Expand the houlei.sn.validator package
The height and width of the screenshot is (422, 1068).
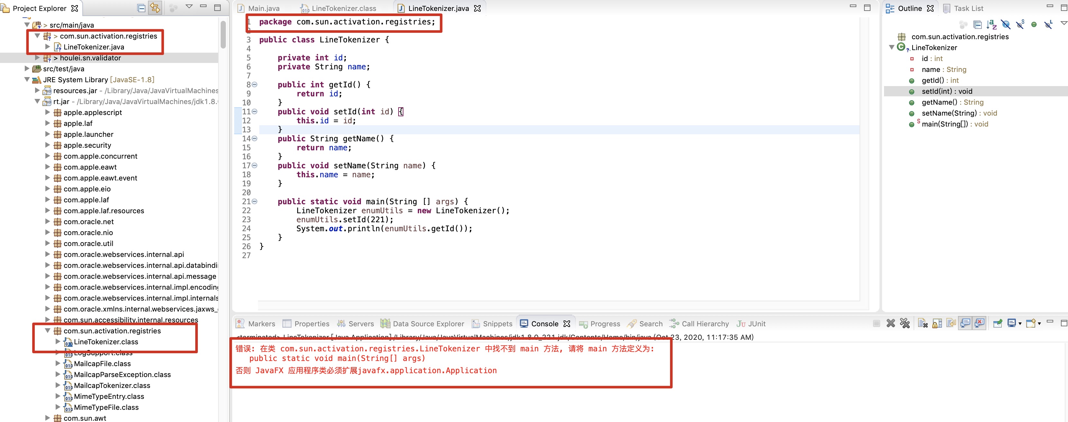point(37,58)
